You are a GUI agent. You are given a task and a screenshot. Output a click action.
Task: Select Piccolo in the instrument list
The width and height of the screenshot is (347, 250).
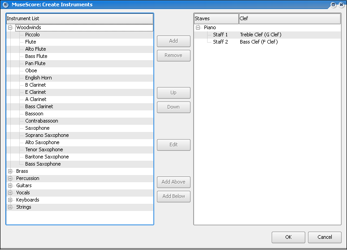tap(32, 35)
